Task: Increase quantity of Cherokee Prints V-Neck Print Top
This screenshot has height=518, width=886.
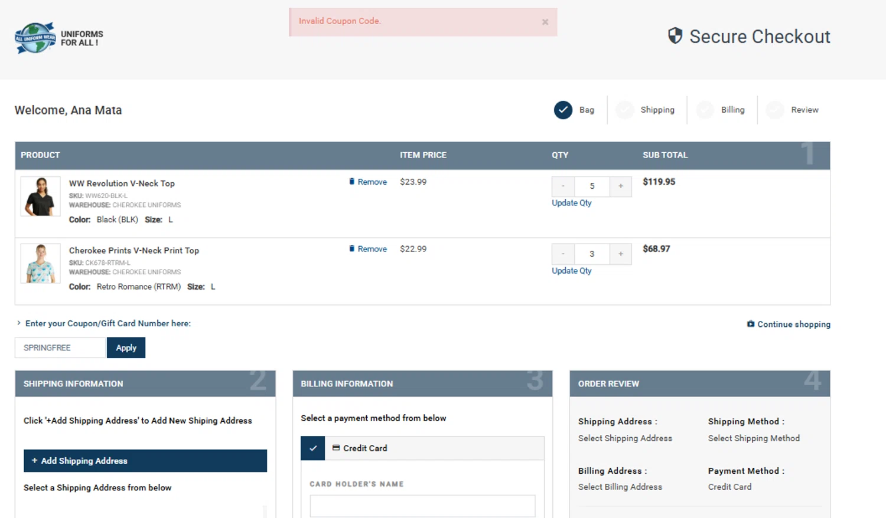Action: click(x=621, y=254)
